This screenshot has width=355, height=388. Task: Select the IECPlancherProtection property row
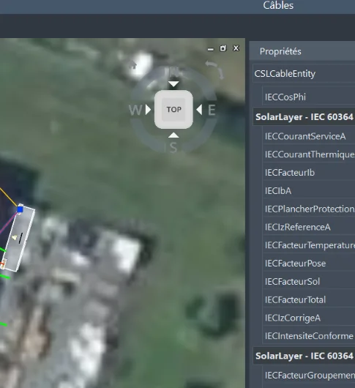[x=309, y=209]
